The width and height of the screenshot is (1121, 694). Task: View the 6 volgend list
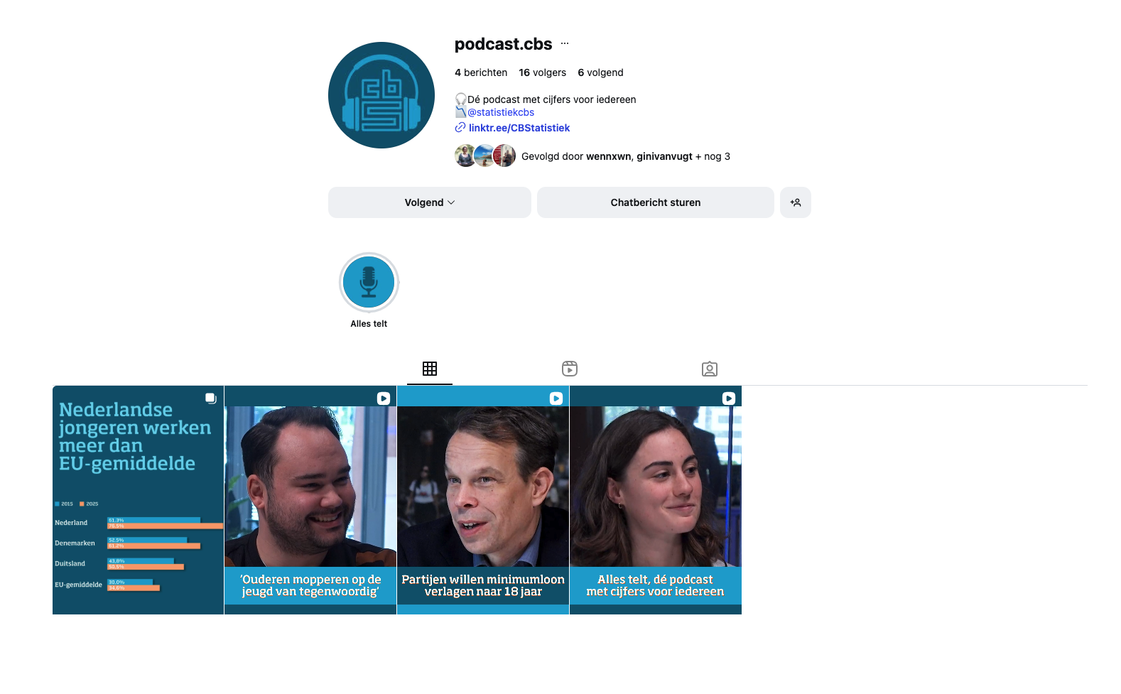pyautogui.click(x=600, y=72)
